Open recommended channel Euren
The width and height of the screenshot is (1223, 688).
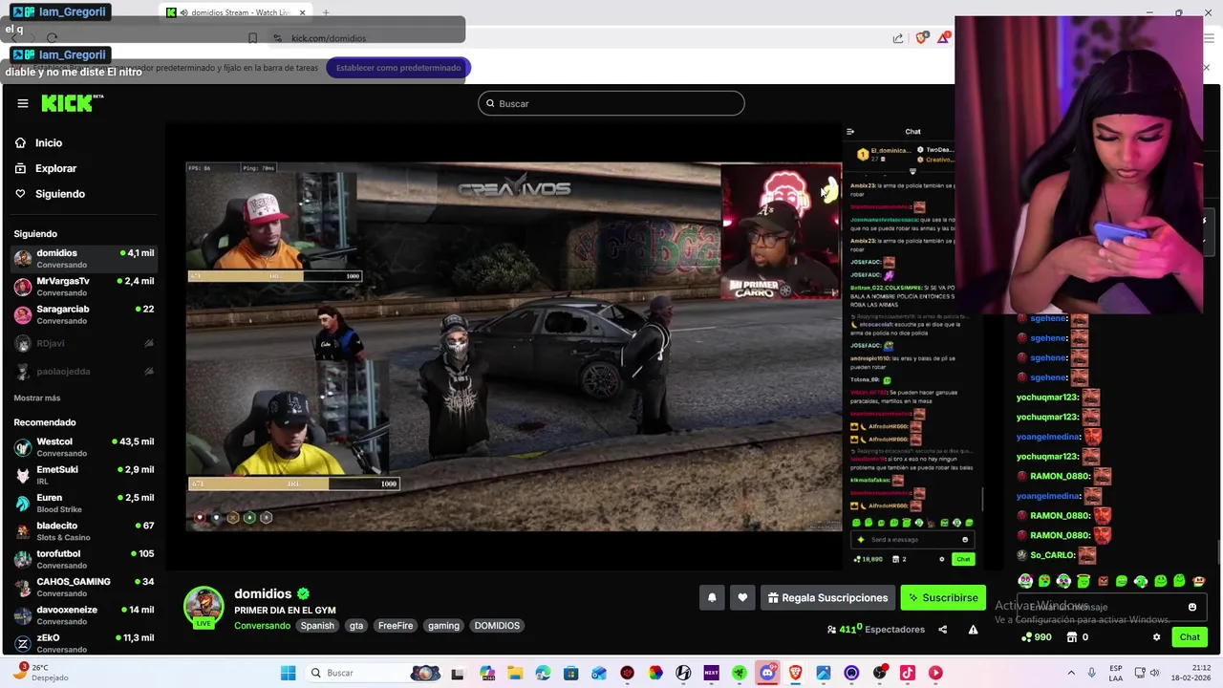pyautogui.click(x=84, y=503)
